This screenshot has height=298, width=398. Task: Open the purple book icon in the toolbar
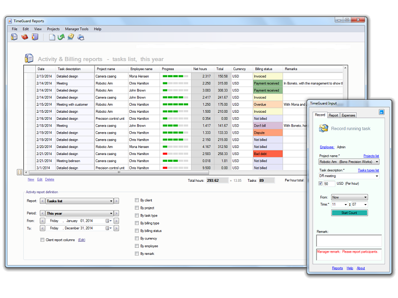(x=35, y=37)
